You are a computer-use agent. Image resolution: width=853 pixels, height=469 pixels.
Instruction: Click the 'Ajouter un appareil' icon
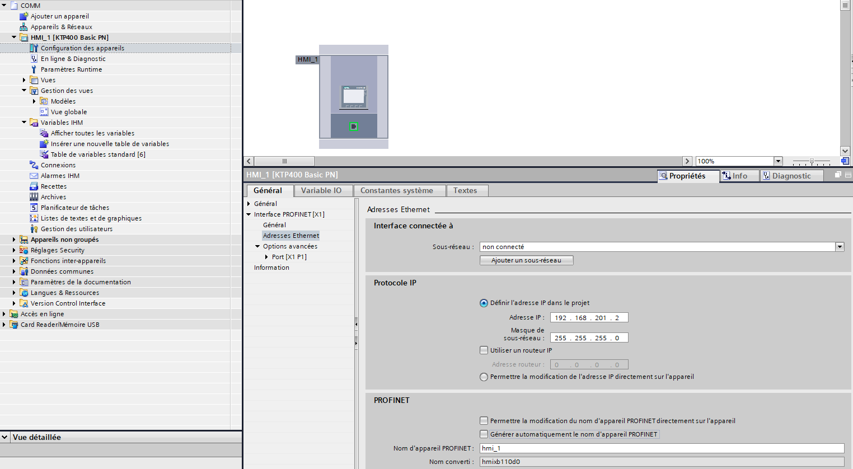[24, 16]
